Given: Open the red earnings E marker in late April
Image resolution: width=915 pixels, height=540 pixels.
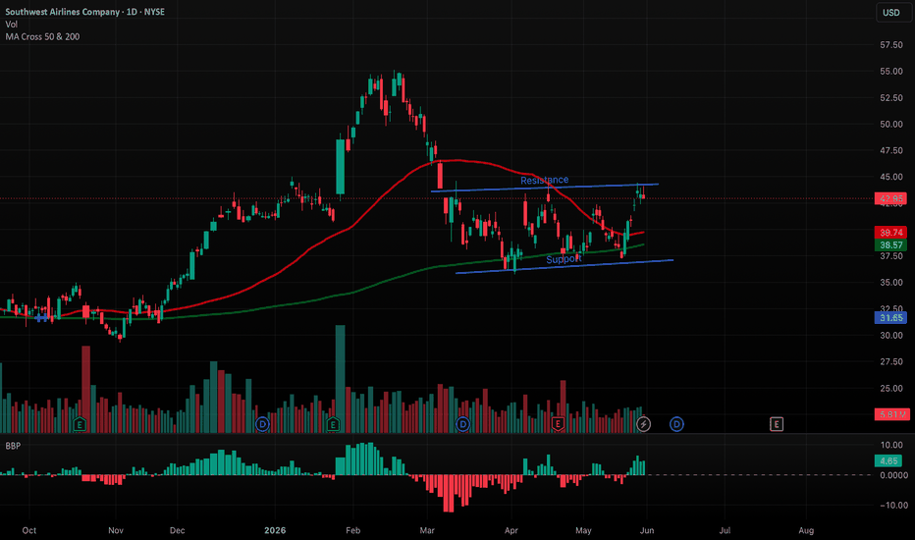Looking at the screenshot, I should tap(558, 424).
